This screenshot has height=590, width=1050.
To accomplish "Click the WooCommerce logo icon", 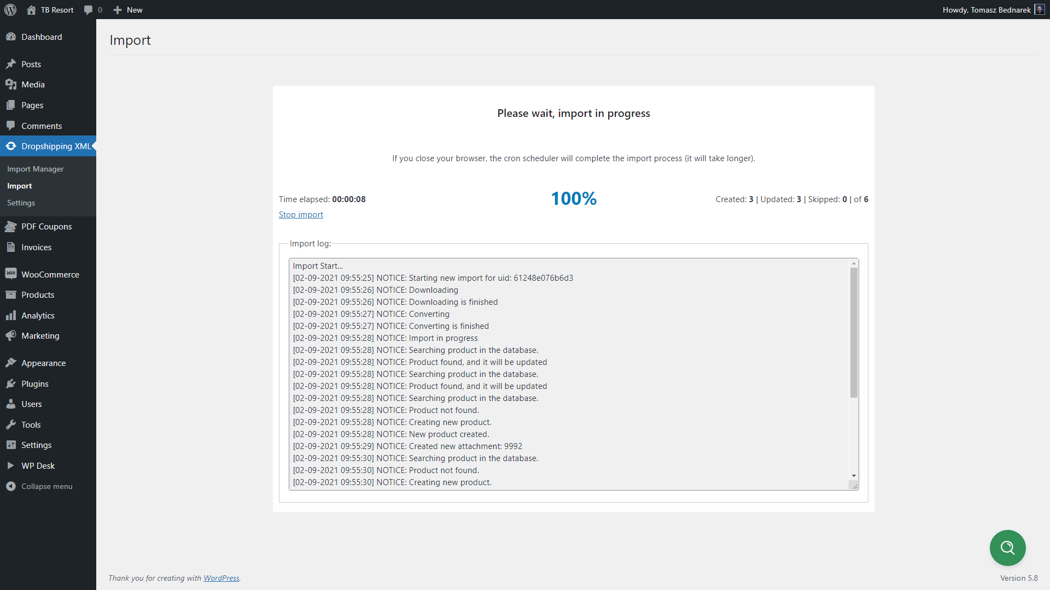I will click(11, 274).
